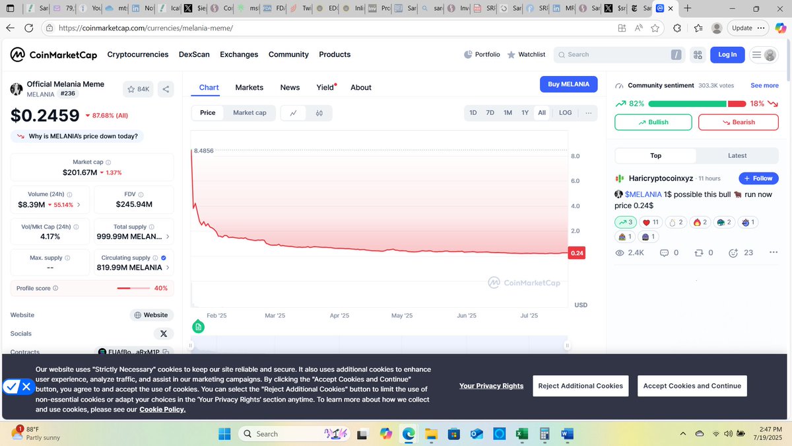
Task: Open File Explorer from the taskbar
Action: tap(431, 434)
